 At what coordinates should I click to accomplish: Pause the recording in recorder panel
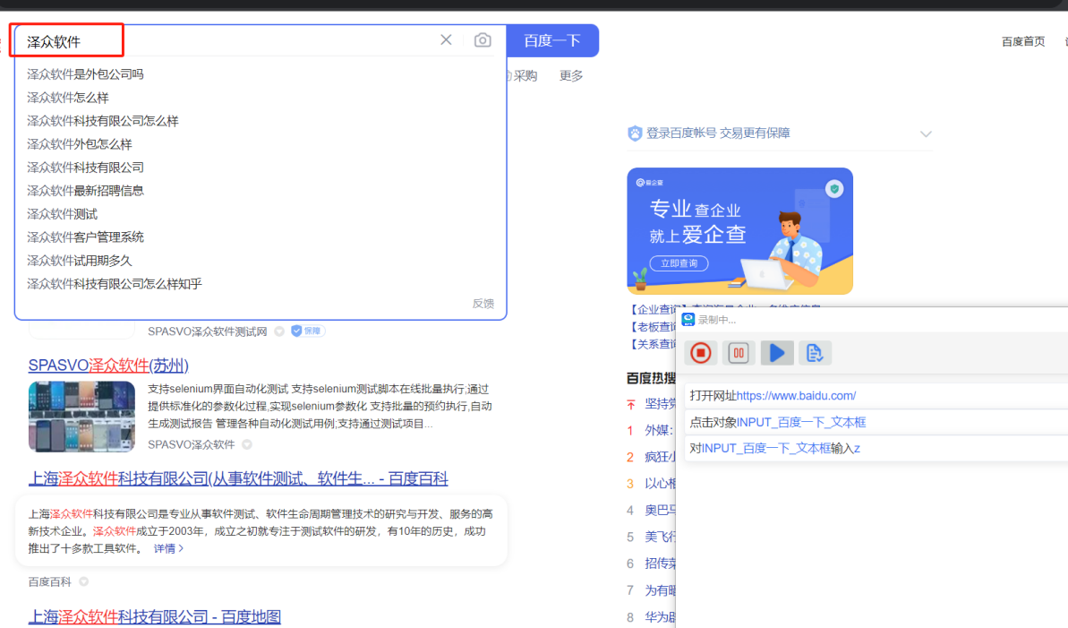[x=739, y=353]
